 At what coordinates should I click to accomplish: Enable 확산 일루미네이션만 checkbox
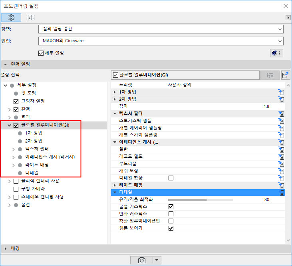coord(171,221)
